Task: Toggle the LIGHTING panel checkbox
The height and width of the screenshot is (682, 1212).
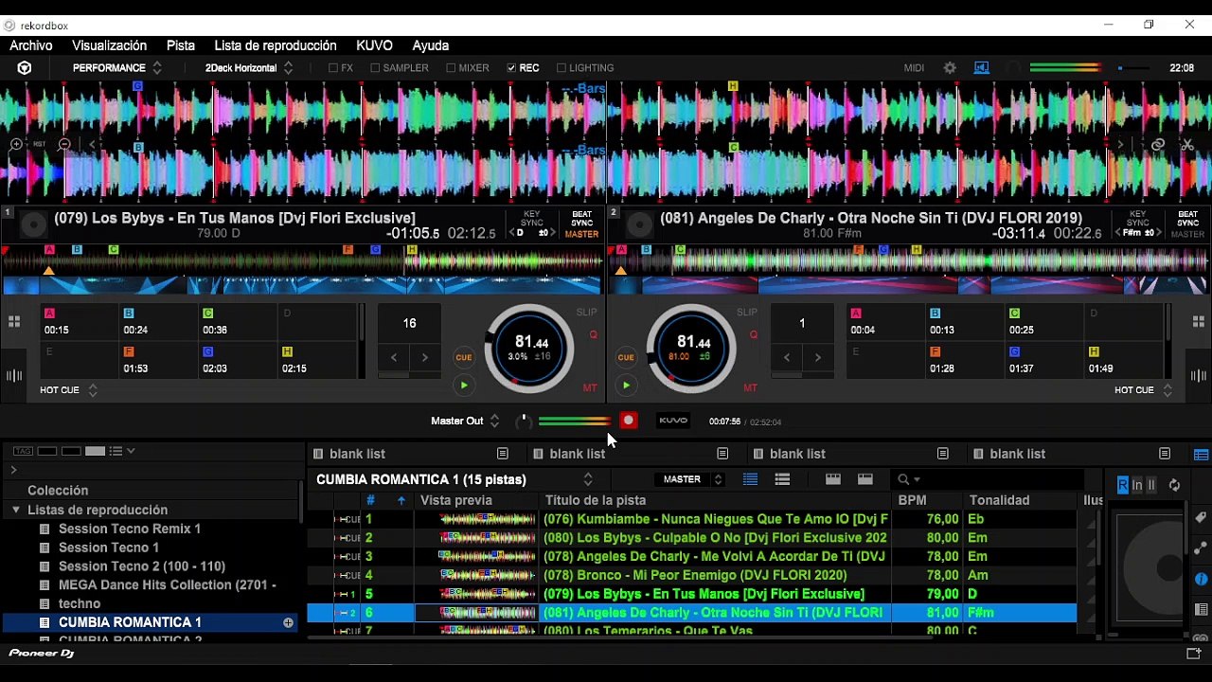Action: pos(561,68)
